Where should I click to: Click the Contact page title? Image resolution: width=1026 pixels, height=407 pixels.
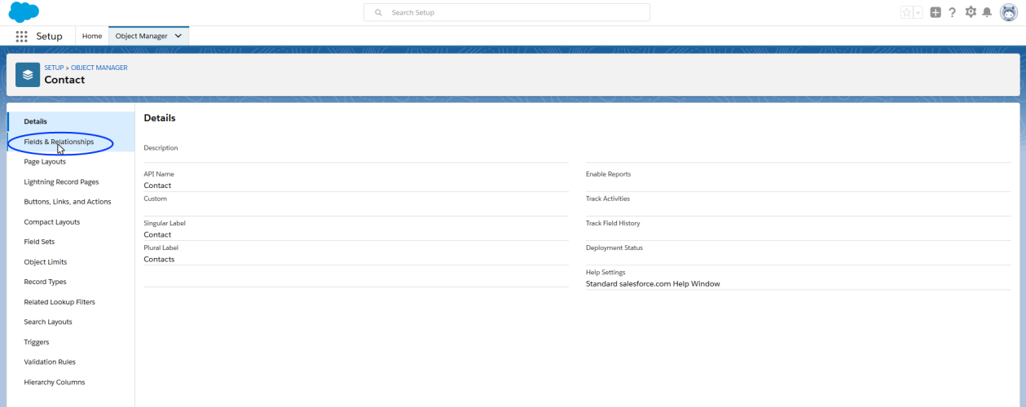[x=64, y=80]
